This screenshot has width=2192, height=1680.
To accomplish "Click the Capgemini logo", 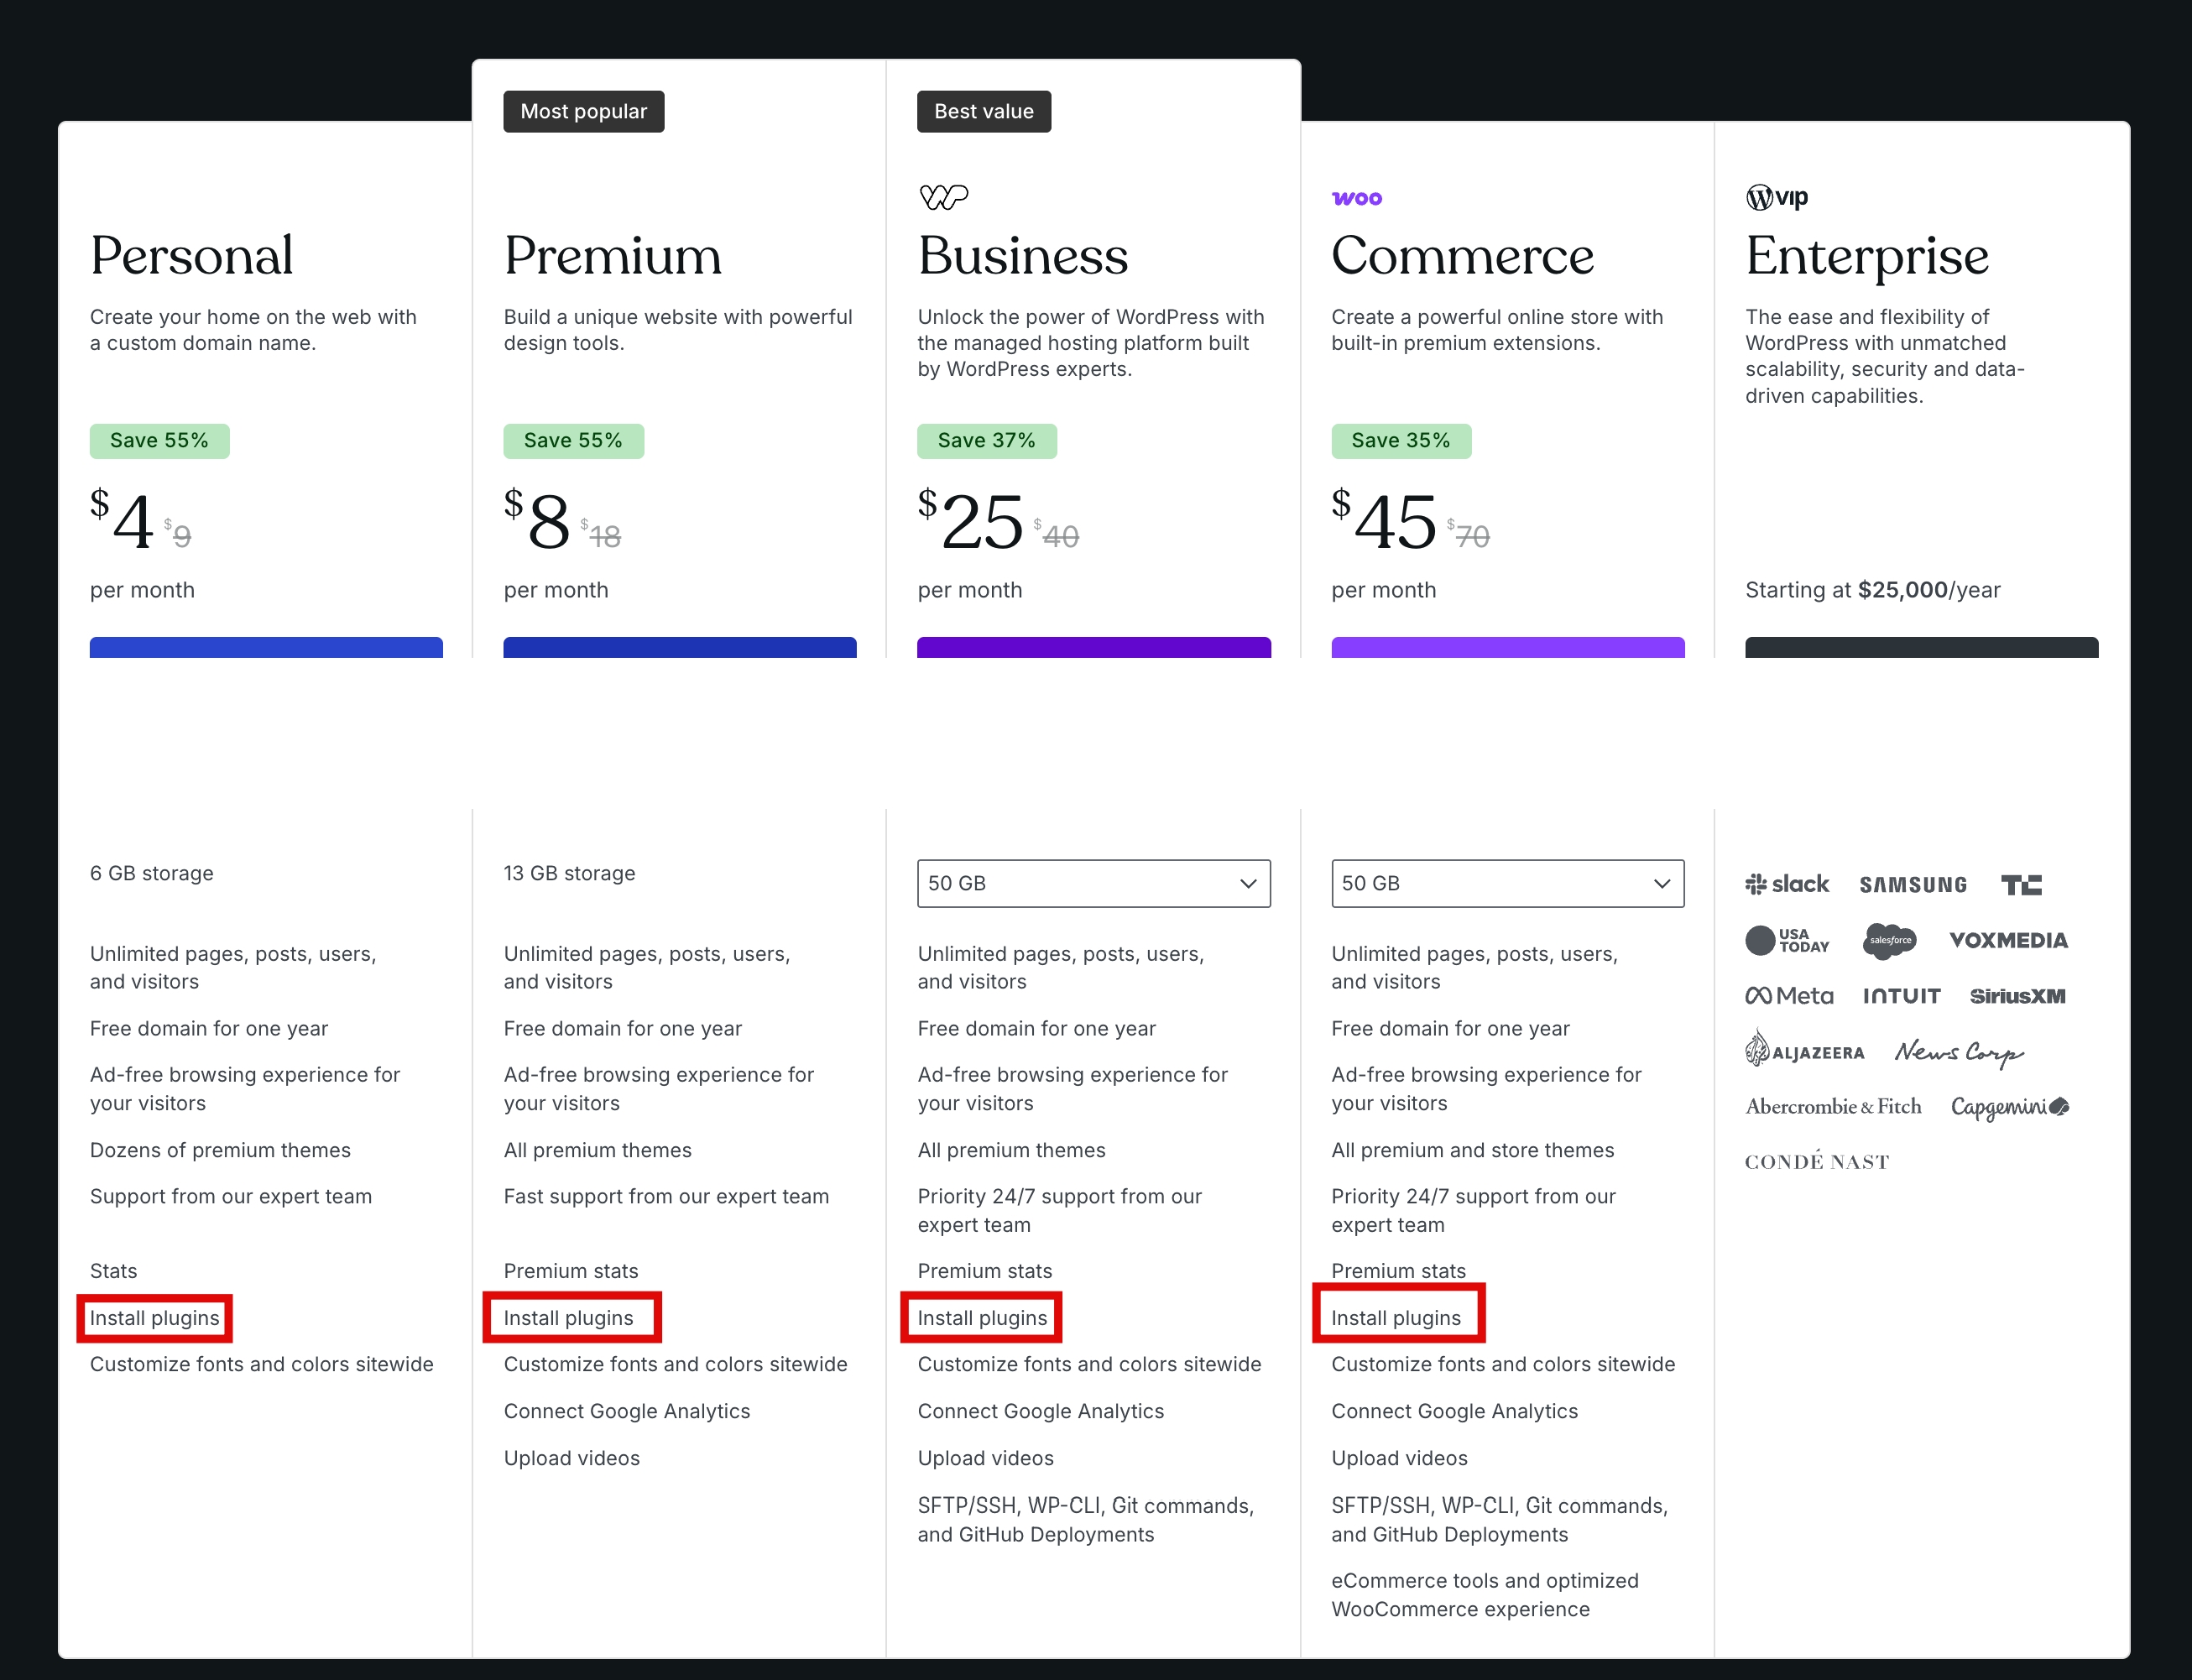I will pos(2009,1108).
